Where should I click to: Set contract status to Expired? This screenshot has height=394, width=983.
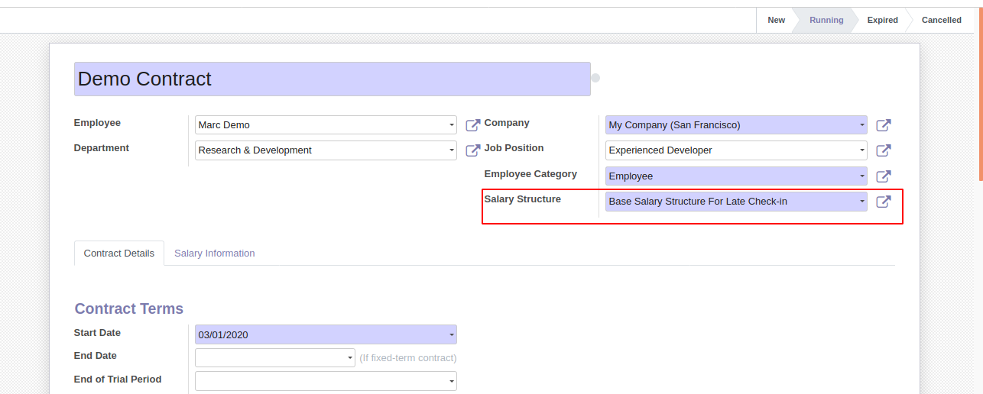882,20
